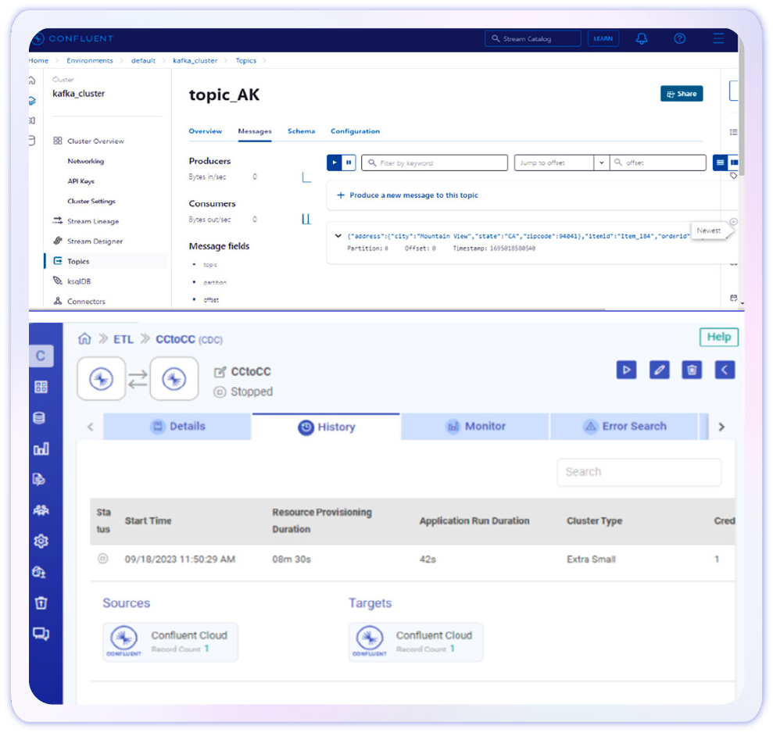Screen dimensions: 773x733
Task: Switch to the Schema tab
Action: point(301,131)
